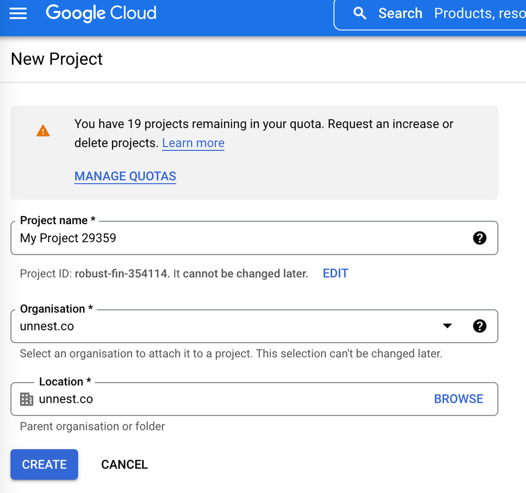Create the new project
This screenshot has height=493, width=526.
pos(44,465)
